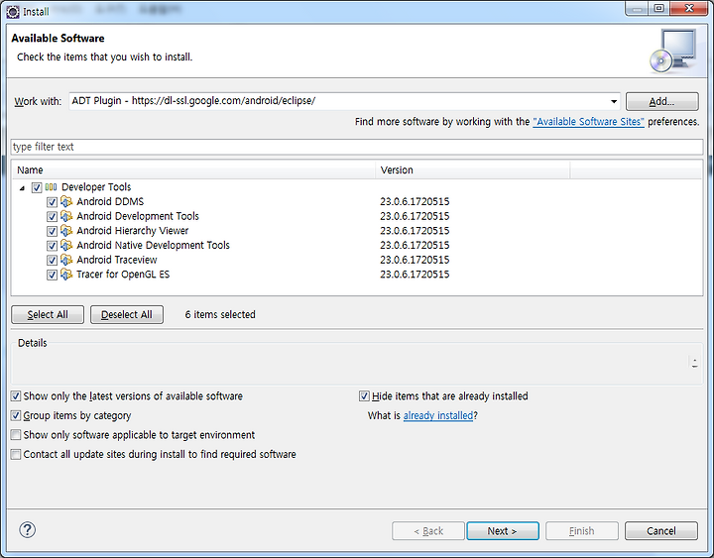Click the Next > button

pos(503,530)
